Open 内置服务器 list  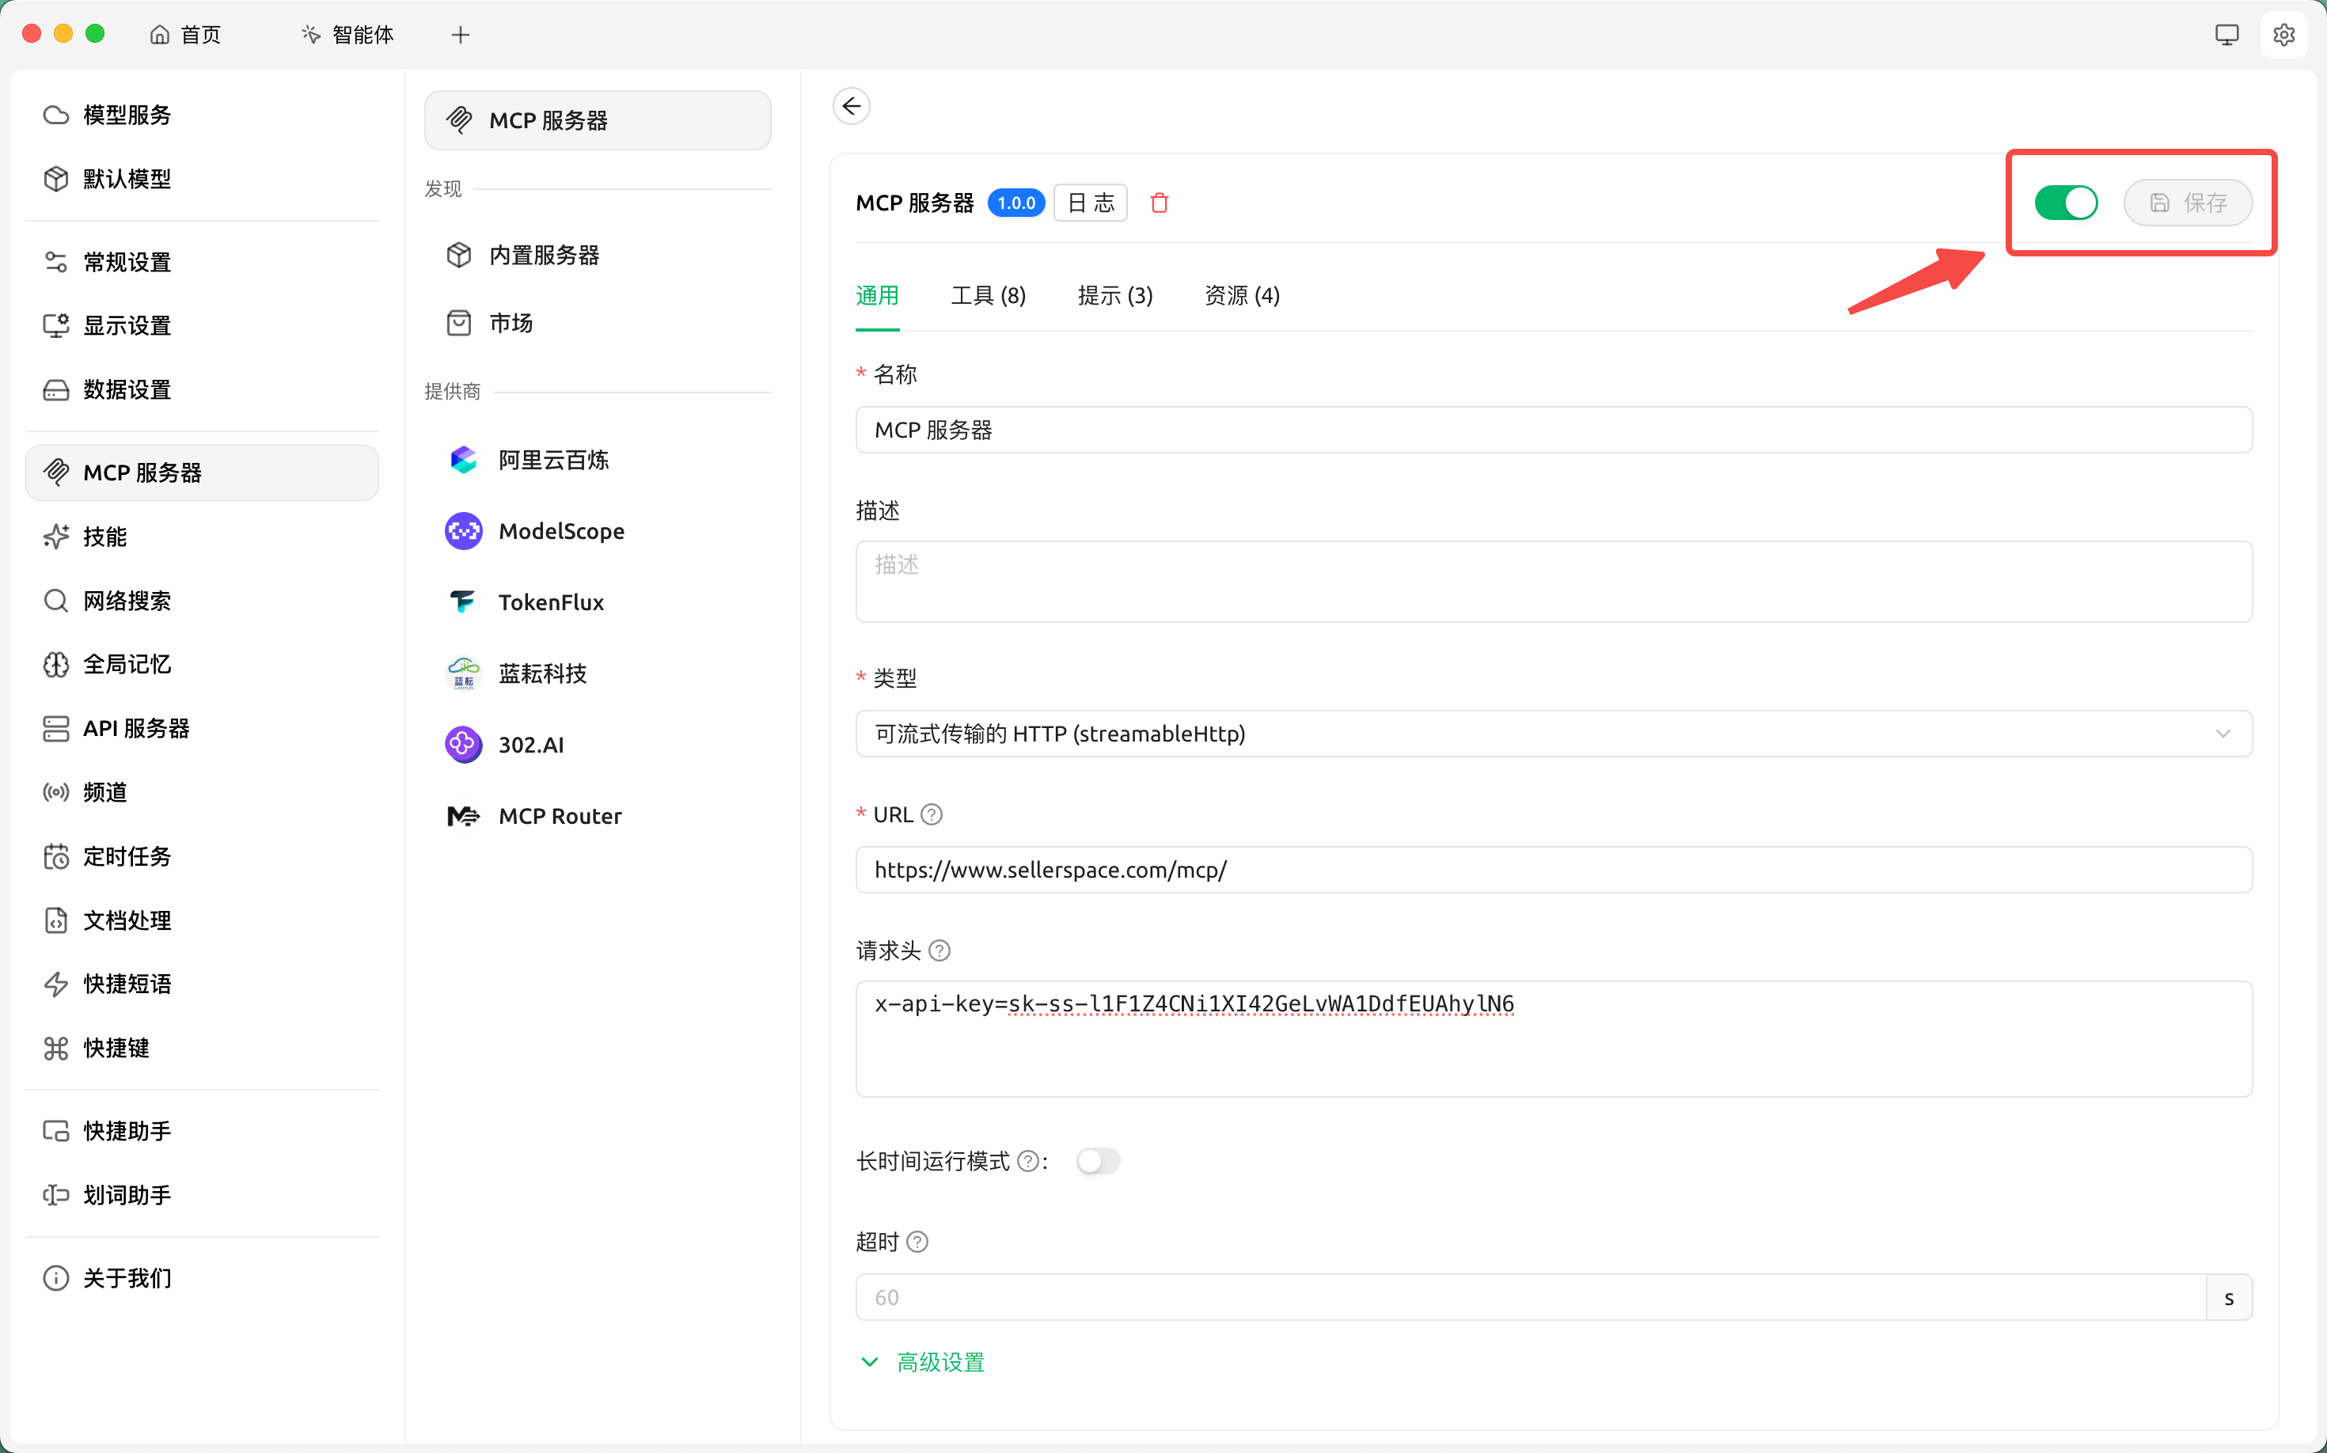598,255
